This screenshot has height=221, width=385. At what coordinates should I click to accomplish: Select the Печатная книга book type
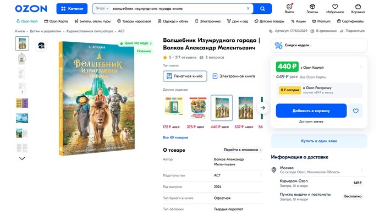coord(185,76)
